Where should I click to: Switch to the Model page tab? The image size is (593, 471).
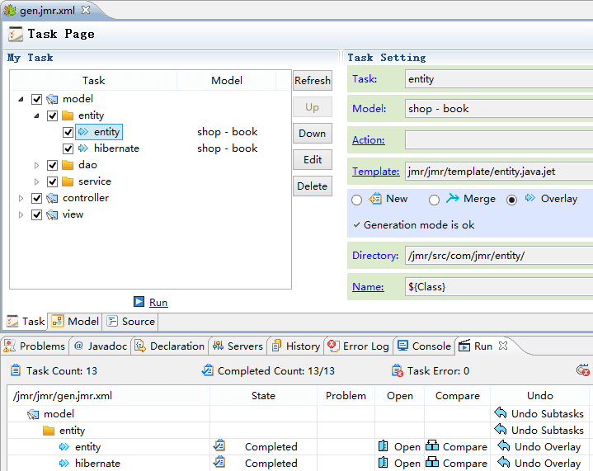[75, 321]
